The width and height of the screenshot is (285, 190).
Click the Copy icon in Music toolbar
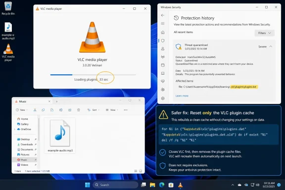(x=43, y=110)
